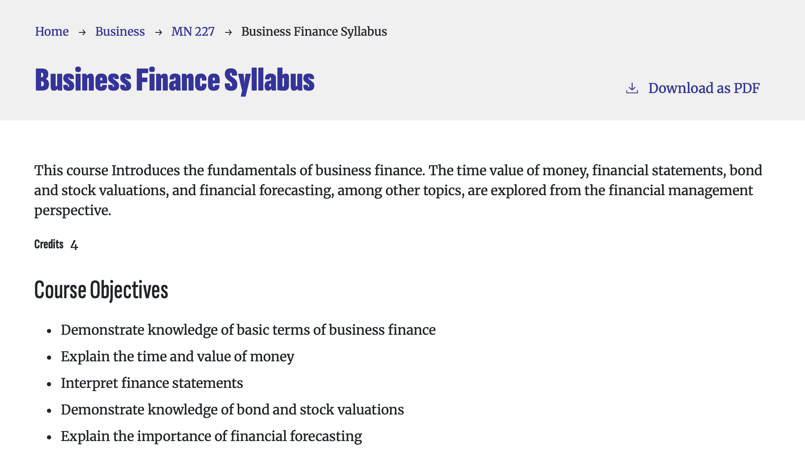This screenshot has width=805, height=461.
Task: Click the Download as PDF link text
Action: pyautogui.click(x=704, y=88)
